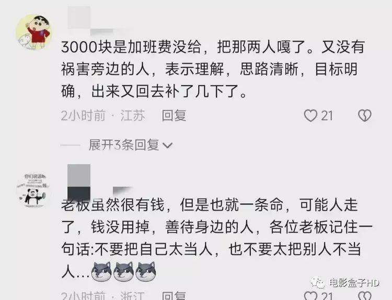The width and height of the screenshot is (392, 300).
Task: Reply to the Jiangsu comment
Action: (174, 116)
